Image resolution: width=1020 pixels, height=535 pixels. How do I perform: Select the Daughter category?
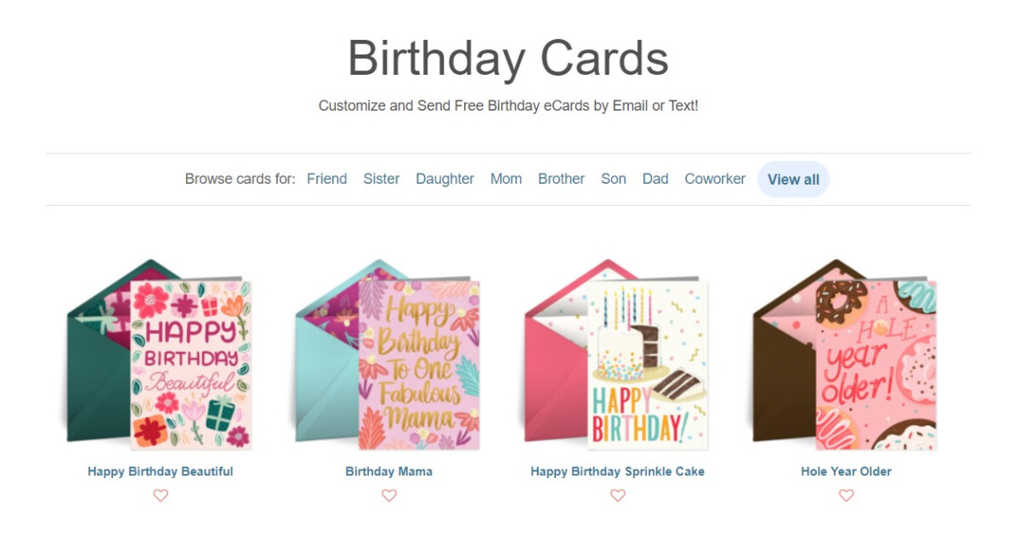tap(445, 179)
